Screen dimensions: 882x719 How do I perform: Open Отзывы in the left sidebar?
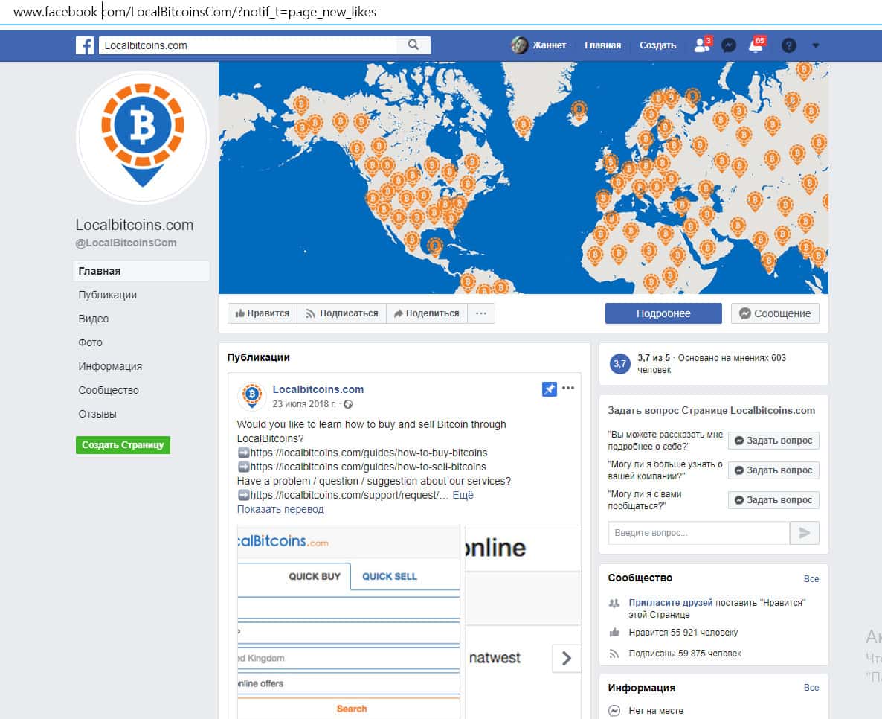coord(97,414)
